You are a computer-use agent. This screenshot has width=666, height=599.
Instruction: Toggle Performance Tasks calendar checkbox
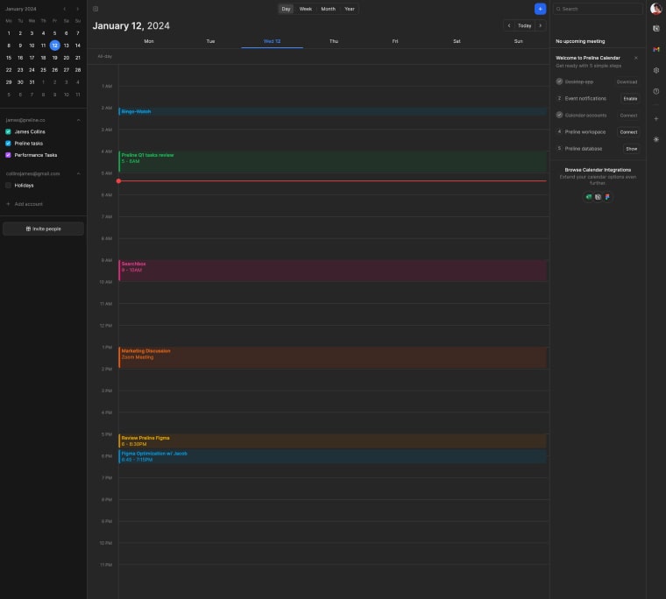click(8, 155)
